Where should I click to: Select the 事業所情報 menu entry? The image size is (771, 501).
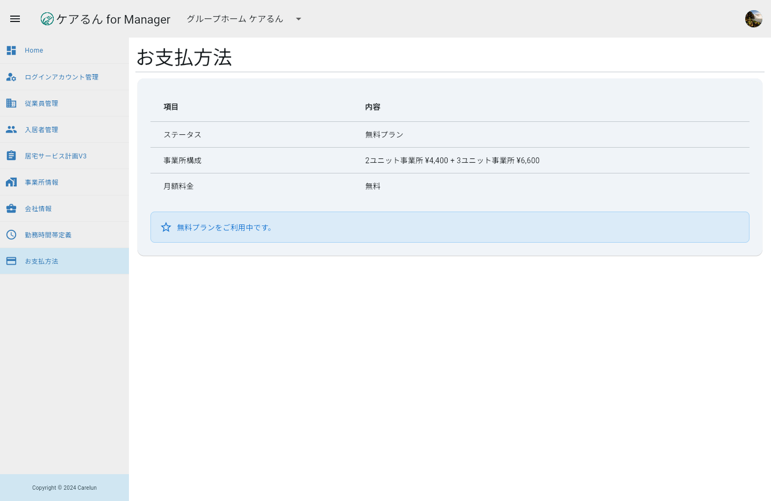tap(42, 182)
